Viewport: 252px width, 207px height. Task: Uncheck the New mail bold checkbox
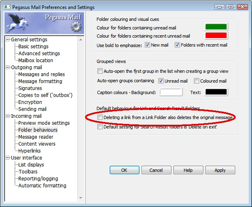coord(148,45)
